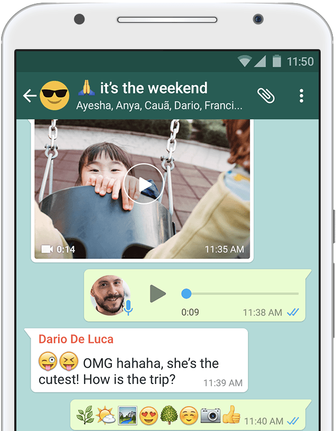The image size is (336, 431).
Task: Tap the 11:50 status bar clock
Action: 300,62
